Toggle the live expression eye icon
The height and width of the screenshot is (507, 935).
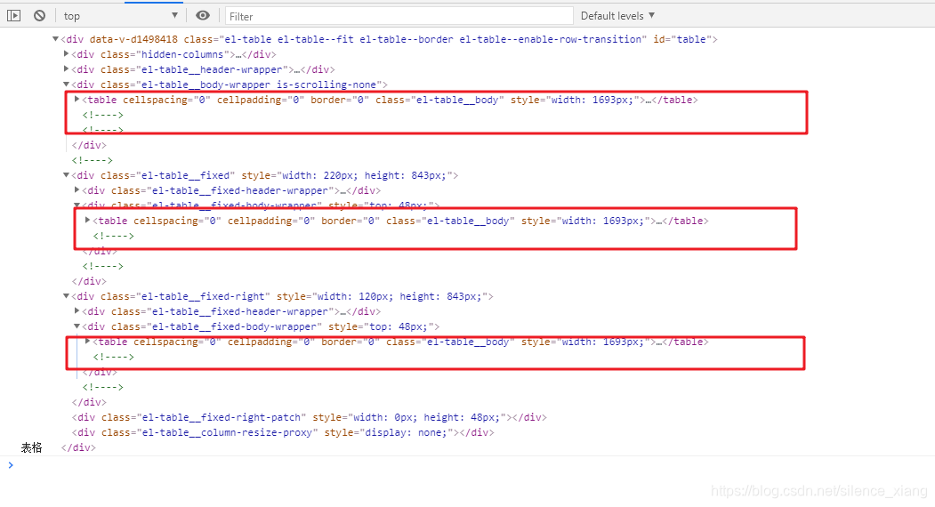[x=203, y=15]
